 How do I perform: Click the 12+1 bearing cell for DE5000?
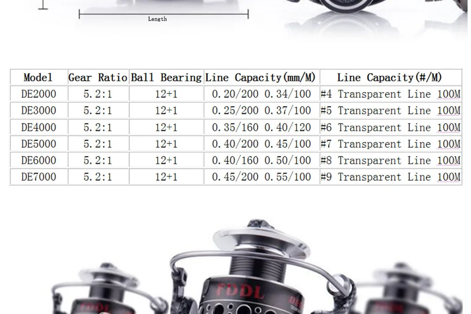[x=166, y=144]
